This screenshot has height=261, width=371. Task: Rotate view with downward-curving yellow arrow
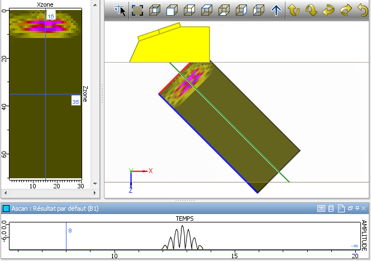click(x=311, y=10)
